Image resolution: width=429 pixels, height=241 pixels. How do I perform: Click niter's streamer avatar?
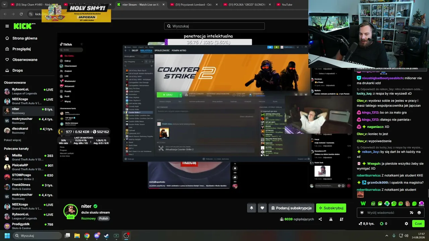pos(70,211)
